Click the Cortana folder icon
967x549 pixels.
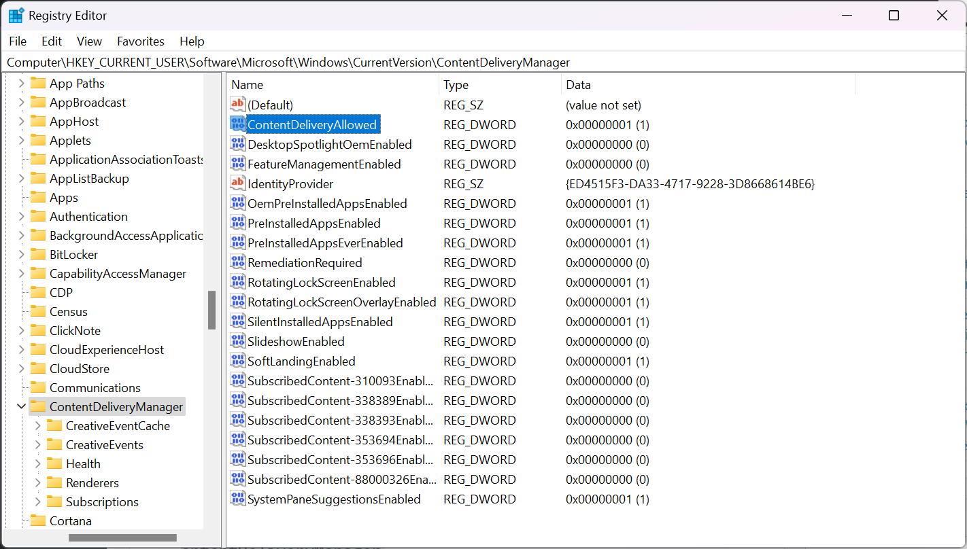click(39, 520)
